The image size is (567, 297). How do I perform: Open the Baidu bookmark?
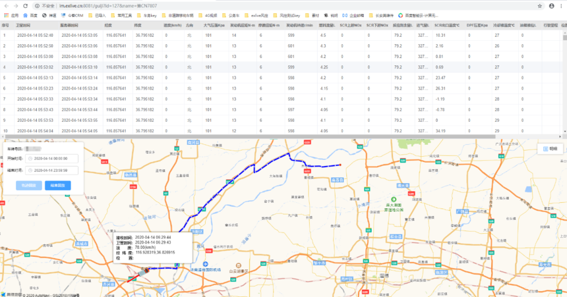point(30,16)
